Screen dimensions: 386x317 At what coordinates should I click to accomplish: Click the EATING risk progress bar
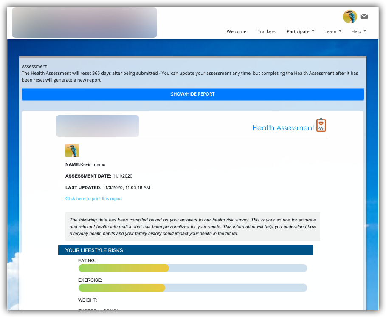point(193,268)
